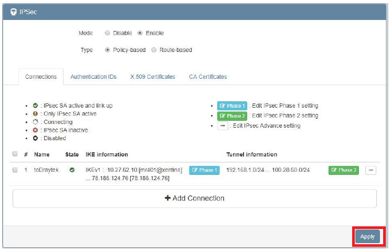Edit Phase 1 settings for toDraytek
Screen dimensions: 391x250
point(204,170)
